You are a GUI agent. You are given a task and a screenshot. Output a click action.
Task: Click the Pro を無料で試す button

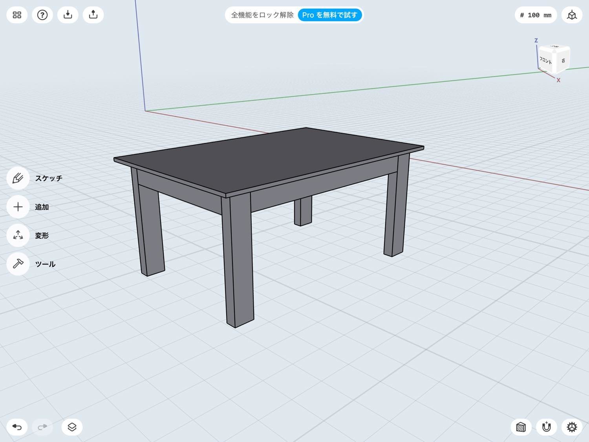[x=330, y=15]
